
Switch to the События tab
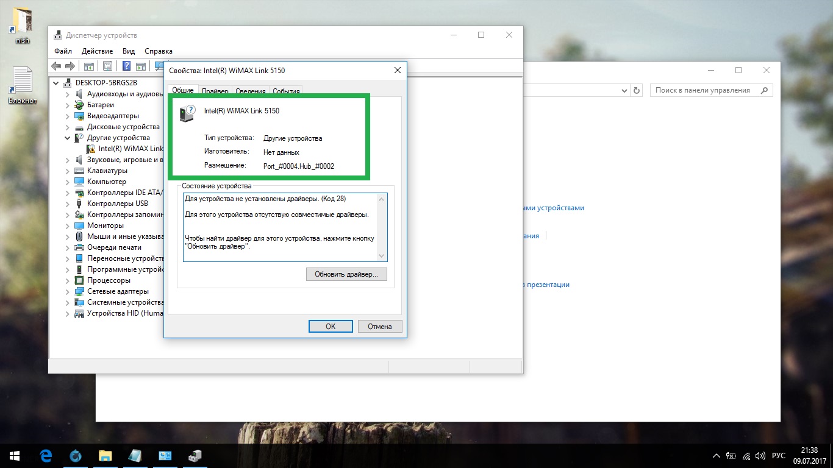(x=286, y=91)
